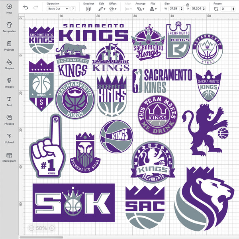Open the Basic Cut operation dropdown

[x=58, y=9]
